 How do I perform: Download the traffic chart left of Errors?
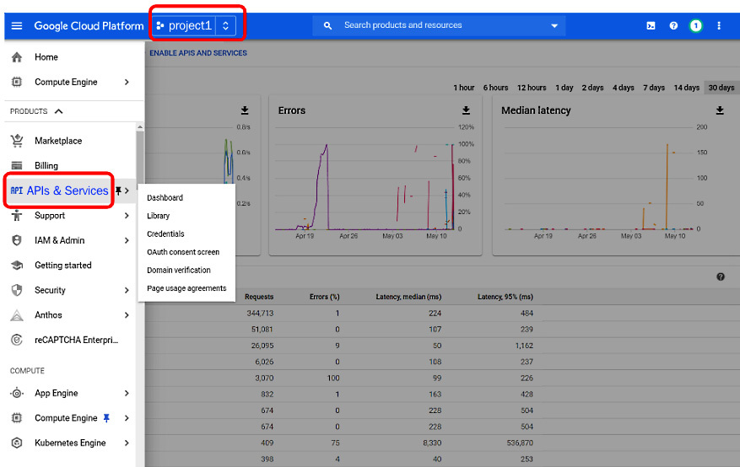pos(245,110)
